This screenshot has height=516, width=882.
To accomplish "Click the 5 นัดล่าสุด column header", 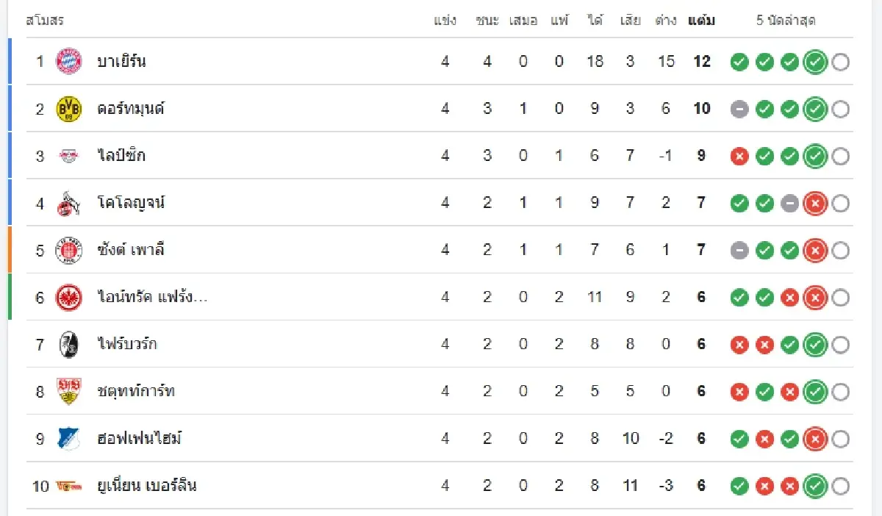I will click(x=786, y=21).
